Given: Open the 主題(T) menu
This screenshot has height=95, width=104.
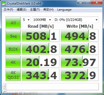Looking at the screenshot, I should 35,10.
